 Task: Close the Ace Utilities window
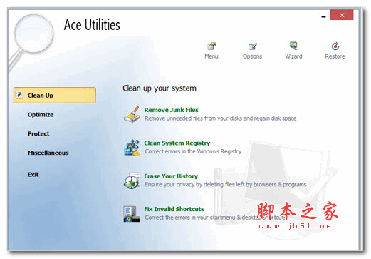342,15
